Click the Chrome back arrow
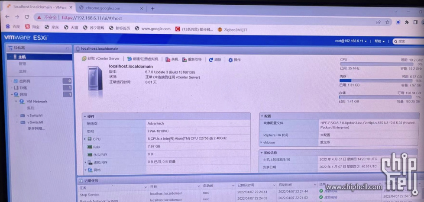The width and height of the screenshot is (424, 202). coord(7,17)
